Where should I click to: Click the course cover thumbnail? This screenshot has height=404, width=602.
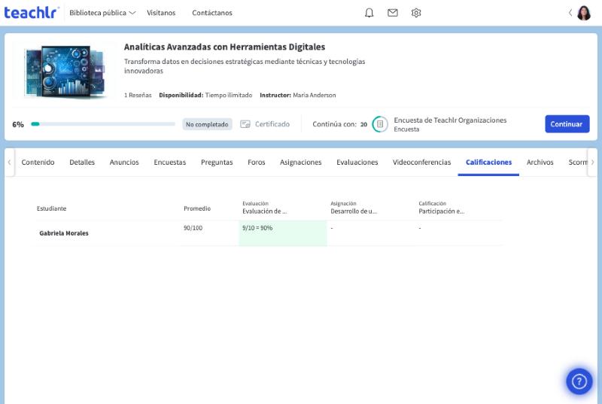(64, 71)
